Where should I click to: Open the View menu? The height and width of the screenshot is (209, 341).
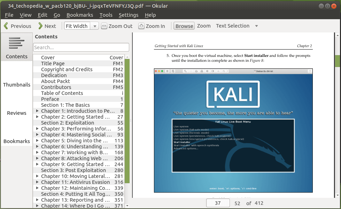coord(26,15)
